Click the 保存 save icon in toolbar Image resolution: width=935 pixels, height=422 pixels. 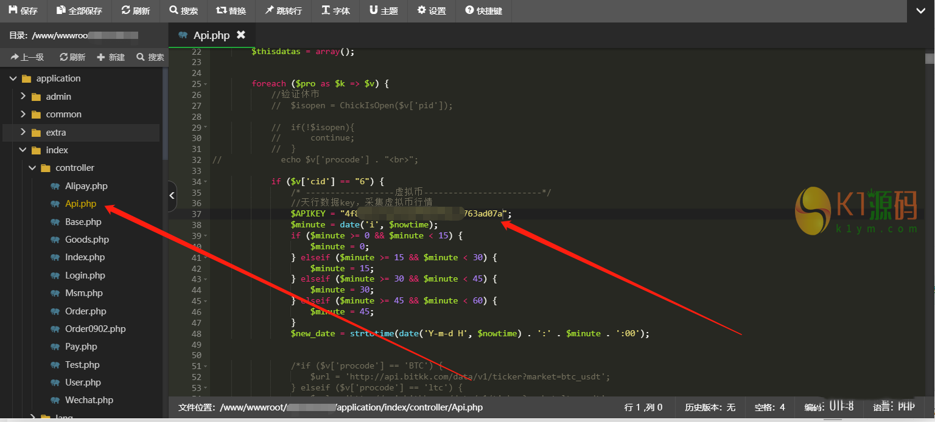13,10
